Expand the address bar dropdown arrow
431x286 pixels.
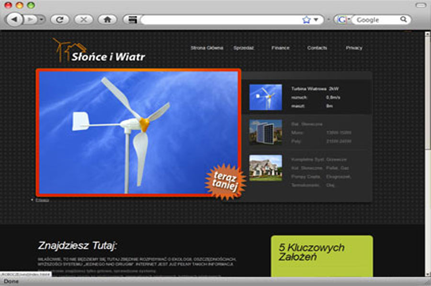(316, 20)
